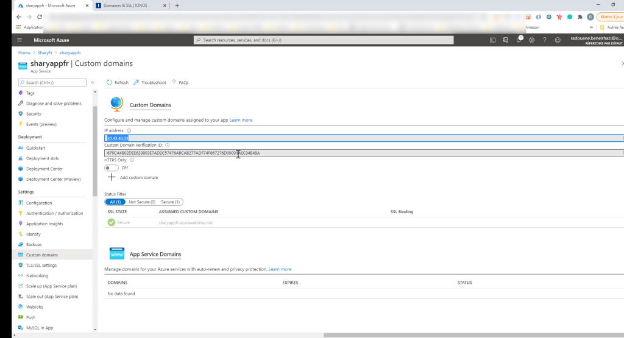Click Add custom domain

coord(139,177)
